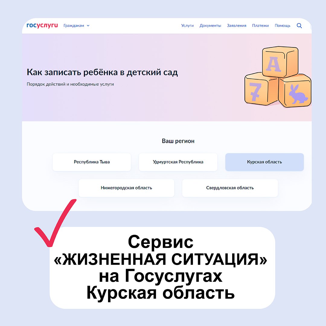Image resolution: width=326 pixels, height=326 pixels.
Task: Click the Сервис Жизненная ситуация caption
Action: click(x=160, y=267)
